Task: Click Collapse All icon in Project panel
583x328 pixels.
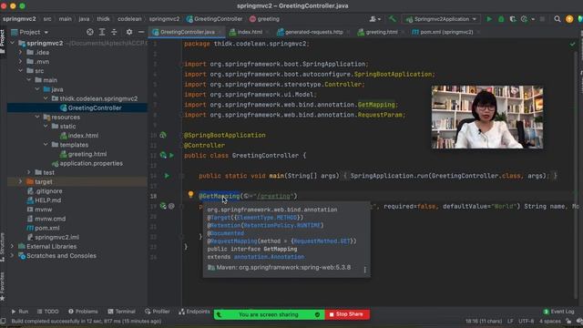Action: tap(114, 32)
